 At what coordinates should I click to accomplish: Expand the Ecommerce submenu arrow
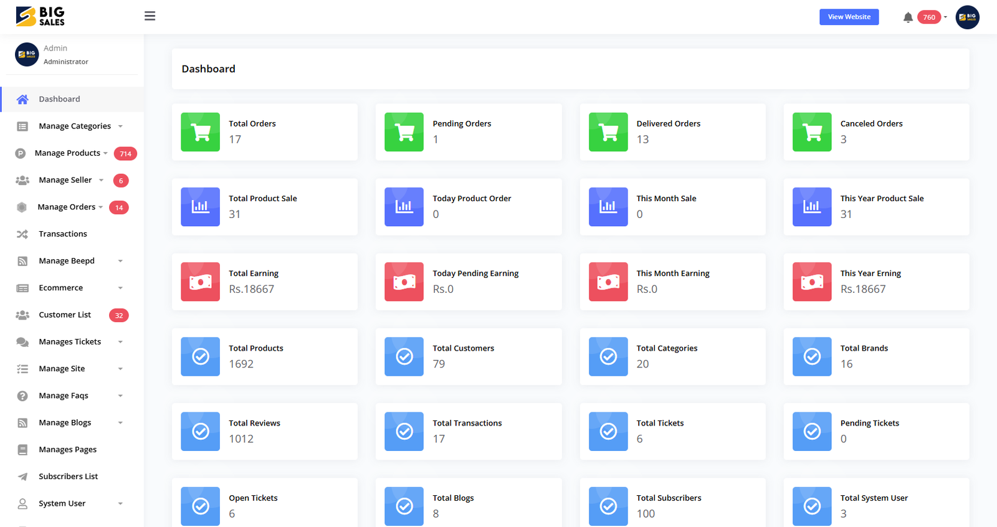click(x=120, y=288)
